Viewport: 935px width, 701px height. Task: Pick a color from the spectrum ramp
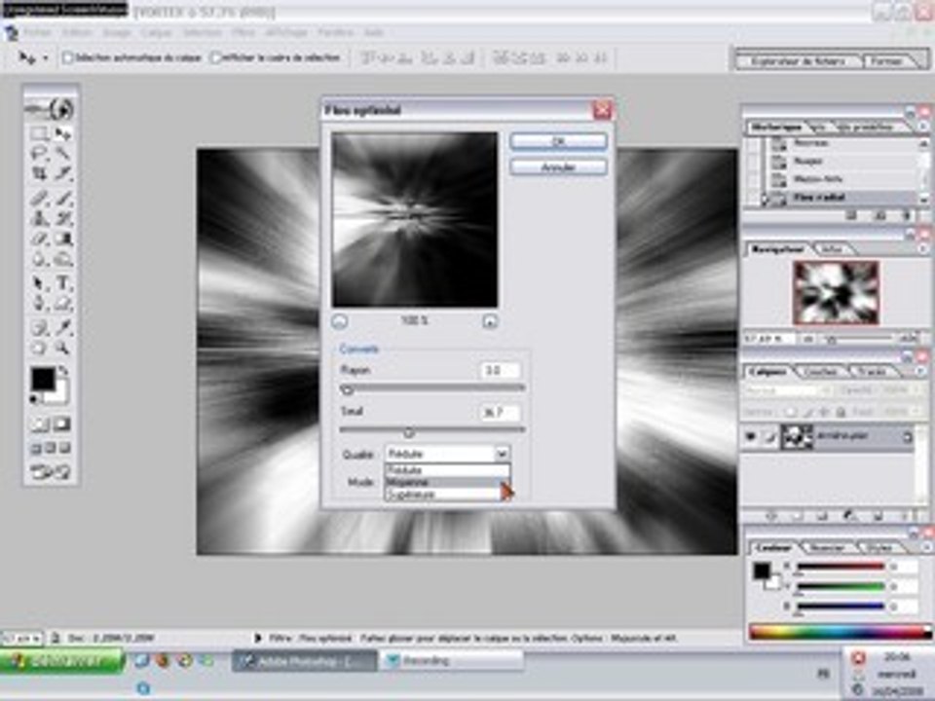pos(841,633)
